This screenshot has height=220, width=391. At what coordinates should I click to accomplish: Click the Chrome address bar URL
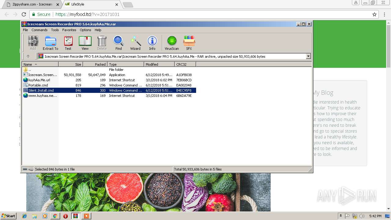tap(87, 14)
